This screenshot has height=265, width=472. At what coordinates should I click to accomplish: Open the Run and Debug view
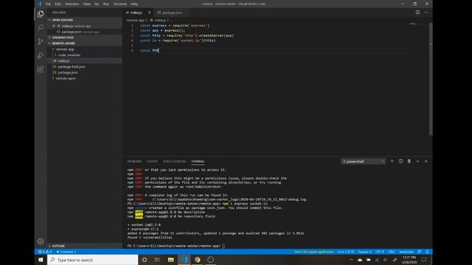coord(41,56)
